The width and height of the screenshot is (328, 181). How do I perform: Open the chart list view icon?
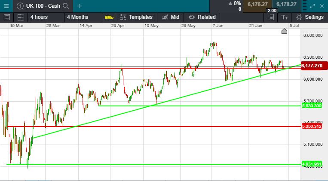pyautogui.click(x=7, y=17)
